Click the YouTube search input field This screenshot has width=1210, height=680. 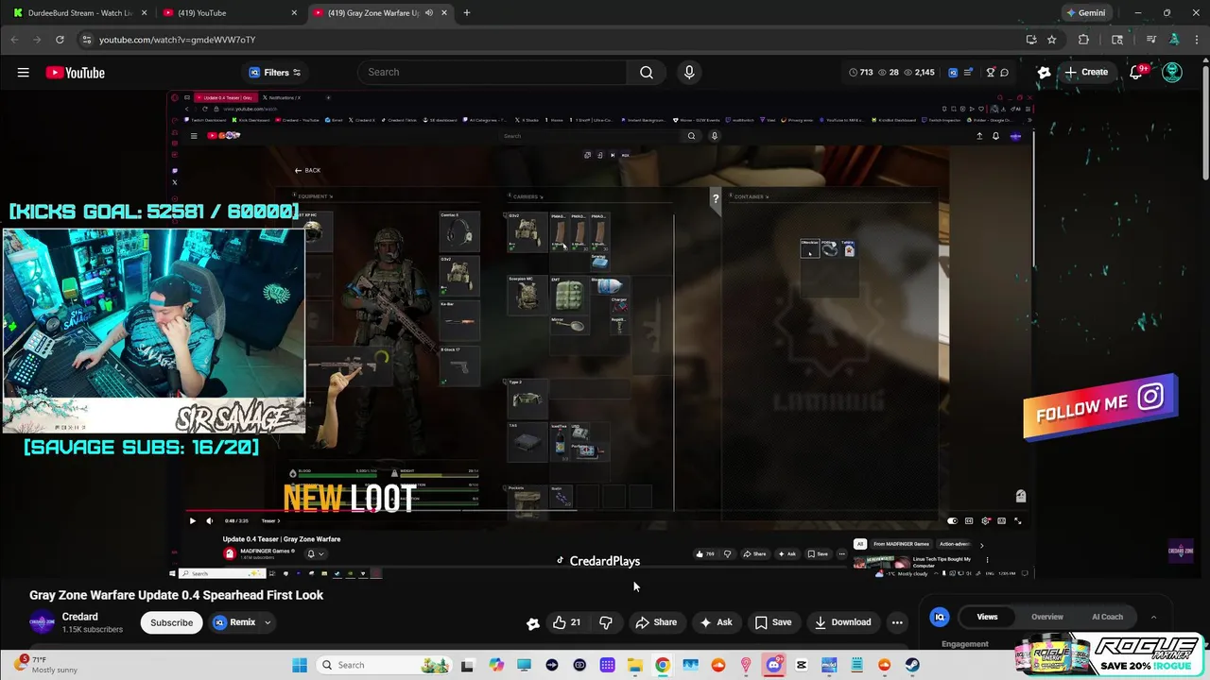(492, 73)
